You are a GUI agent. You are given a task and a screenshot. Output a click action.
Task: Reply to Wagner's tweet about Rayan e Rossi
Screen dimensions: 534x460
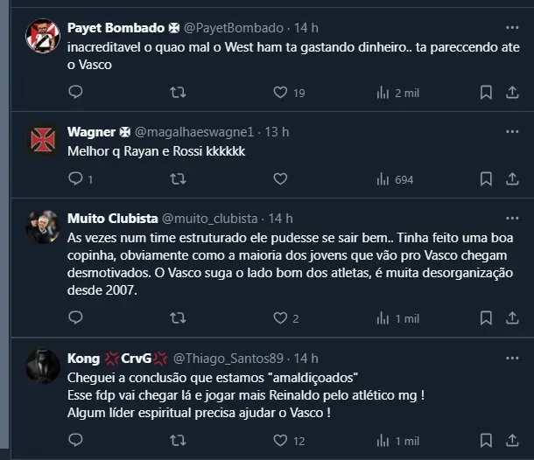tap(75, 178)
